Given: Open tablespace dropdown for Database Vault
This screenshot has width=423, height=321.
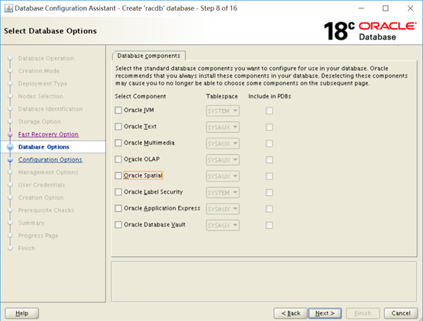Looking at the screenshot, I should pos(222,226).
